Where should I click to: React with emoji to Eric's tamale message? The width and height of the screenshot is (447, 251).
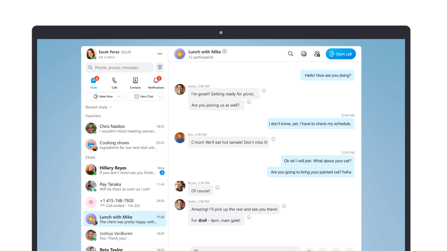pyautogui.click(x=273, y=139)
